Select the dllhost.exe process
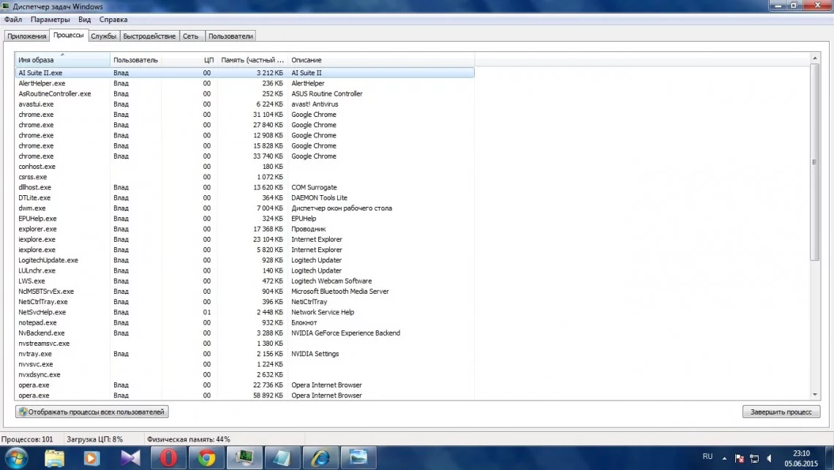 [x=244, y=187]
